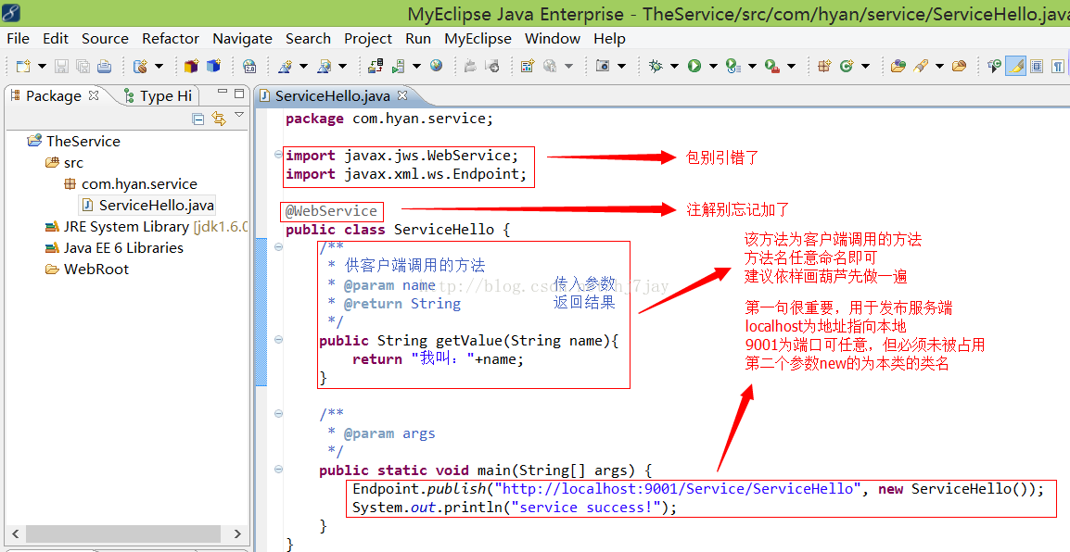The image size is (1070, 552).
Task: Click the Web 2.0 browser icon
Action: (249, 66)
